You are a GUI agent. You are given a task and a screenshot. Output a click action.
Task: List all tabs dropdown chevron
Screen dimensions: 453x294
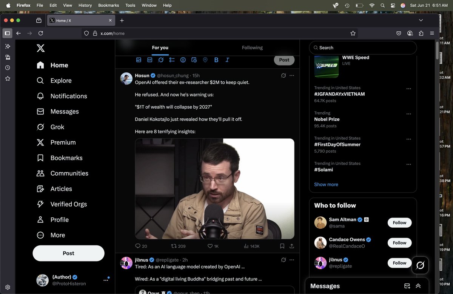tap(421, 20)
